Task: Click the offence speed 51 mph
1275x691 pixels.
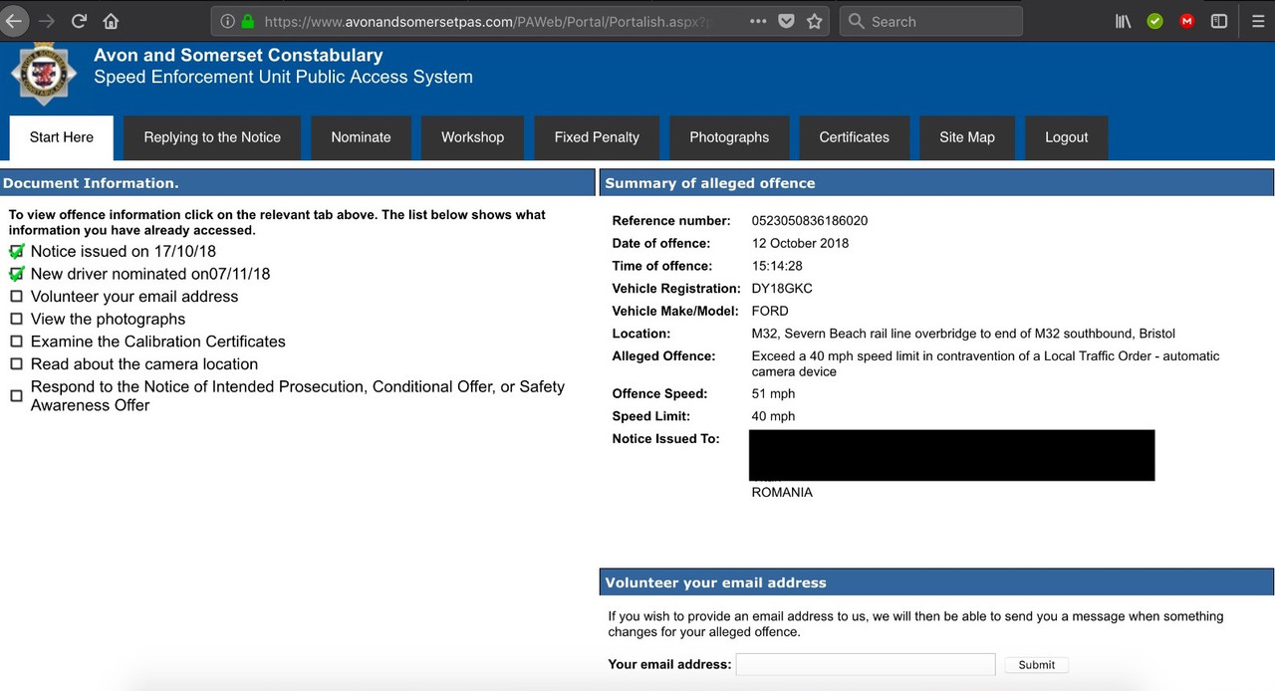Action: point(774,394)
